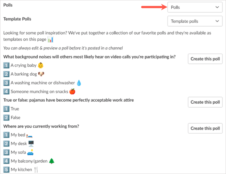Image resolution: width=226 pixels, height=174 pixels.
Task: Click the water droplet emoji icon
Action: coord(78,83)
